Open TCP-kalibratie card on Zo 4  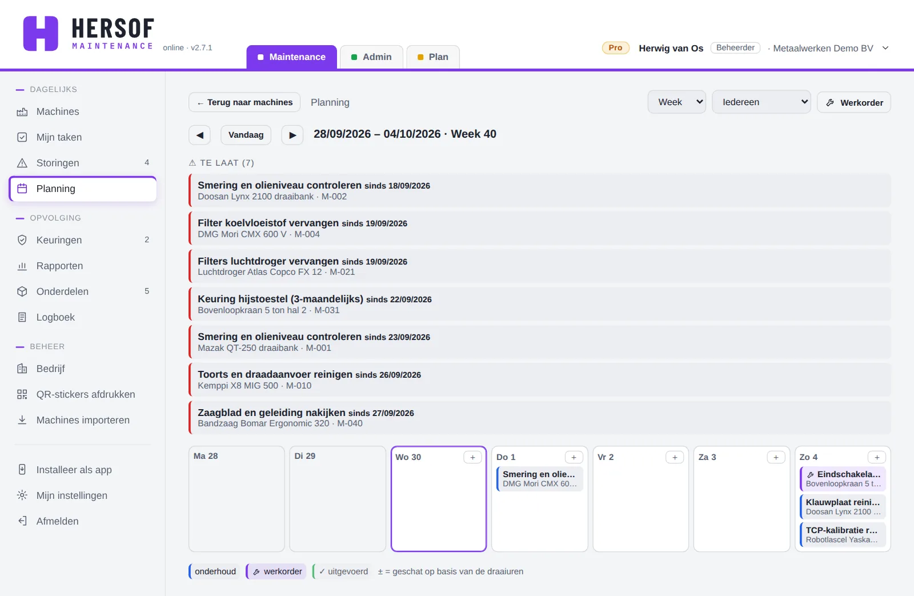[843, 535]
